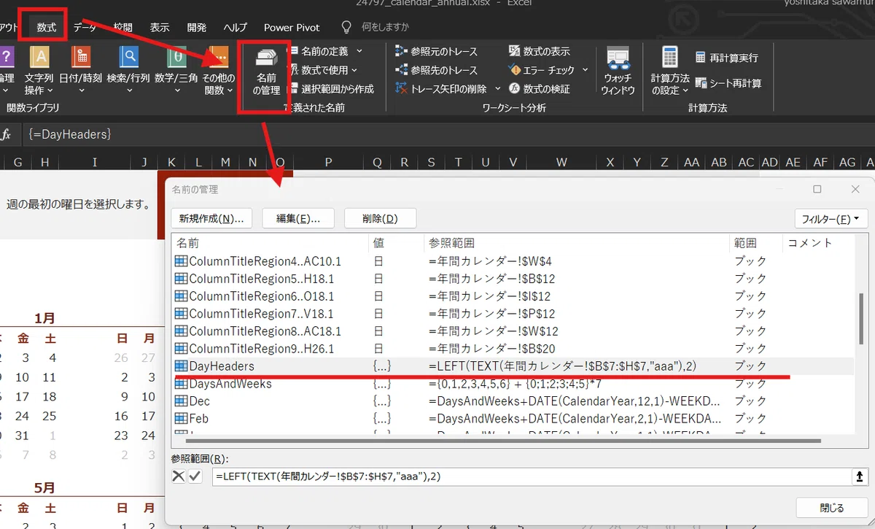
Task: Select the ColumnTitleRegion9..H26.1 row
Action: tap(513, 348)
